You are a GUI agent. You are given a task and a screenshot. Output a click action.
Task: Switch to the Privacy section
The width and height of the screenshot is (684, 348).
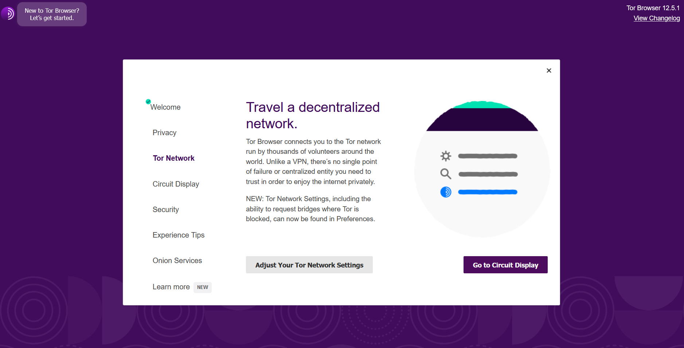164,133
